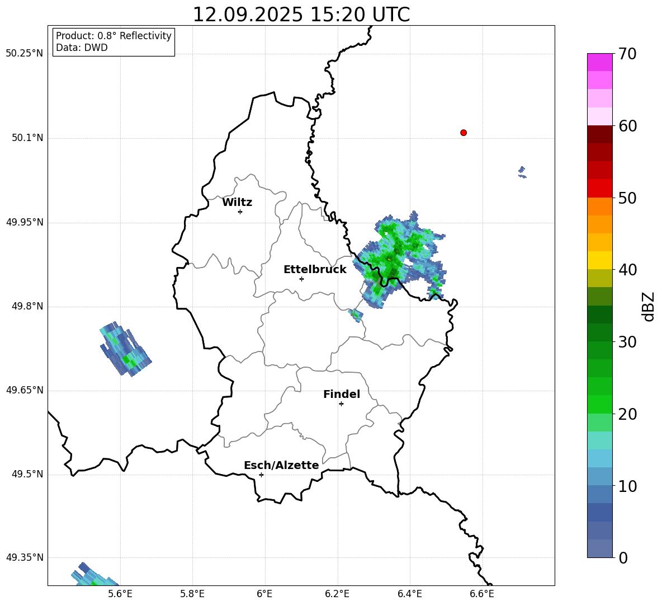Click the 49.95°N latitude label
The height and width of the screenshot is (605, 662).
[x=25, y=222]
